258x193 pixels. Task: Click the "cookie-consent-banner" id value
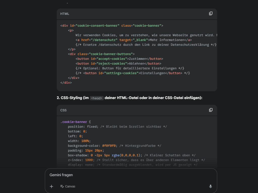point(97,26)
